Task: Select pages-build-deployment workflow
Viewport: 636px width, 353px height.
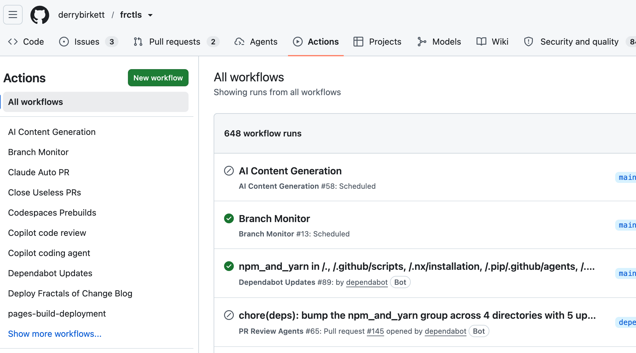Action: click(57, 314)
